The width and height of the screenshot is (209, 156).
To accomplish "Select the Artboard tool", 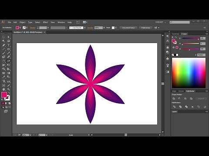I will [3, 85].
